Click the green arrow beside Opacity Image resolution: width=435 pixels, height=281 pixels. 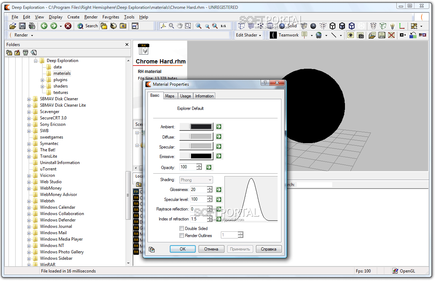click(209, 167)
